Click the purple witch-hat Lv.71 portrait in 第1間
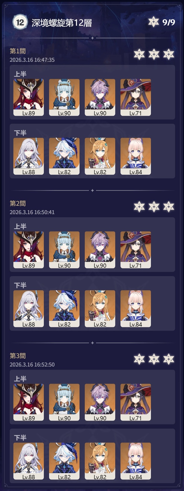184x491 pixels. 136,97
